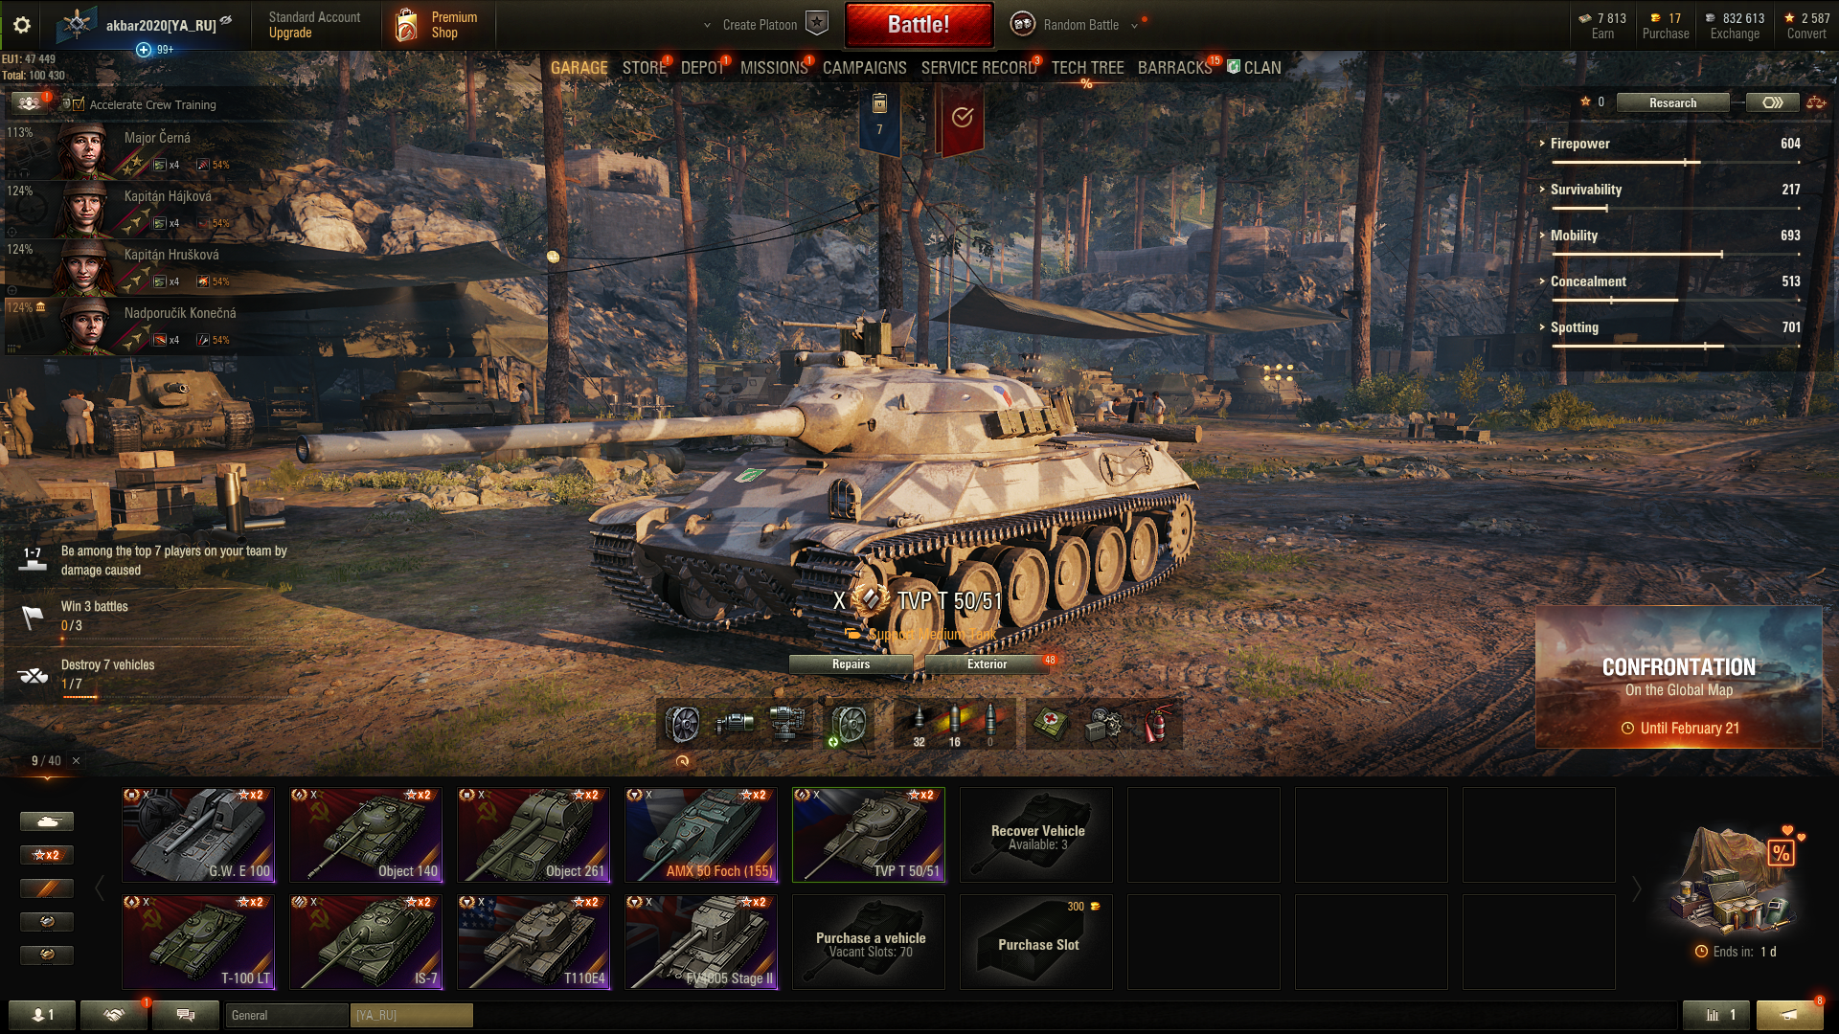1839x1034 pixels.
Task: Open the chat channels icon
Action: click(186, 1015)
